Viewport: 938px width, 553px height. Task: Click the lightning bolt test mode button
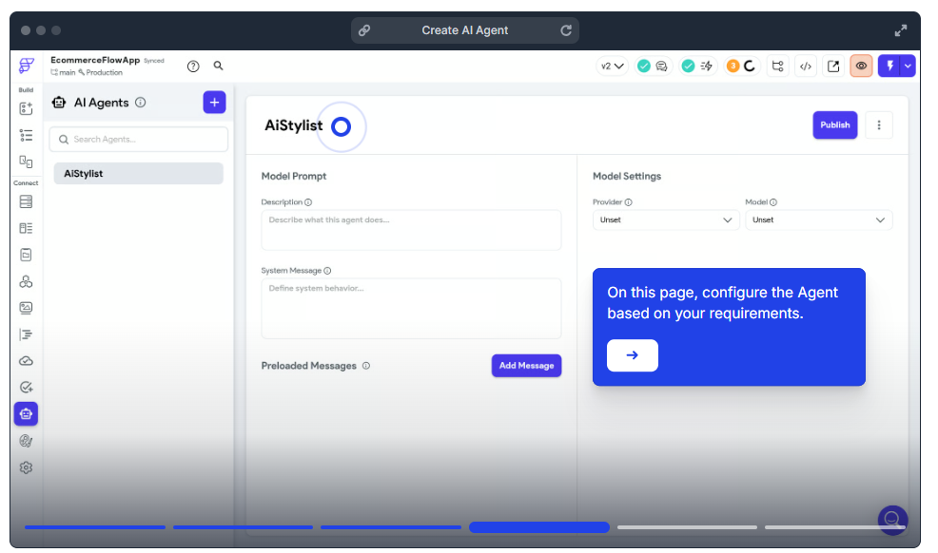(889, 66)
